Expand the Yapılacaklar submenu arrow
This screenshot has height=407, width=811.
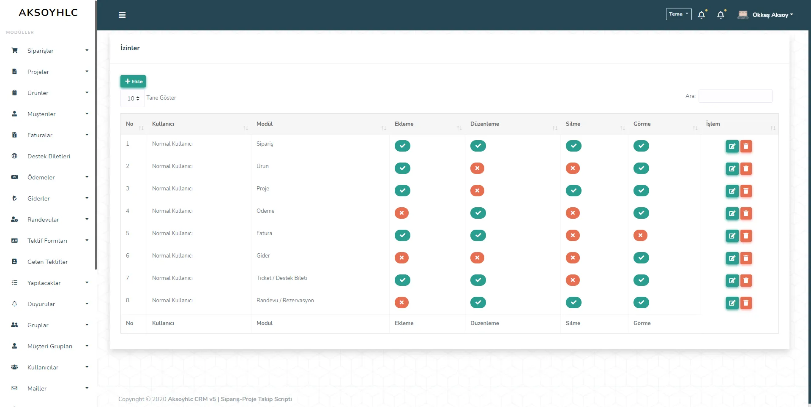[x=87, y=282]
